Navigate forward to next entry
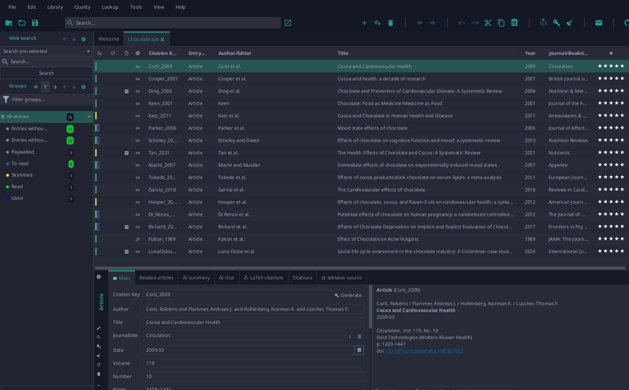629x390 pixels. click(x=433, y=23)
